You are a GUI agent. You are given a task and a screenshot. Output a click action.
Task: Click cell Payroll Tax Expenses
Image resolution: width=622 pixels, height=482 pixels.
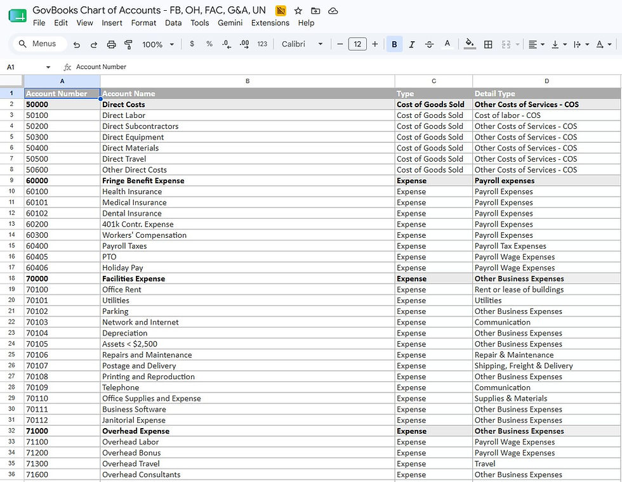tap(546, 246)
